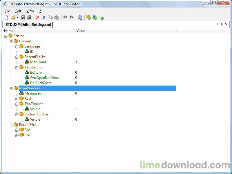
Task: Delete the selected node using the red X
Action: [37, 17]
